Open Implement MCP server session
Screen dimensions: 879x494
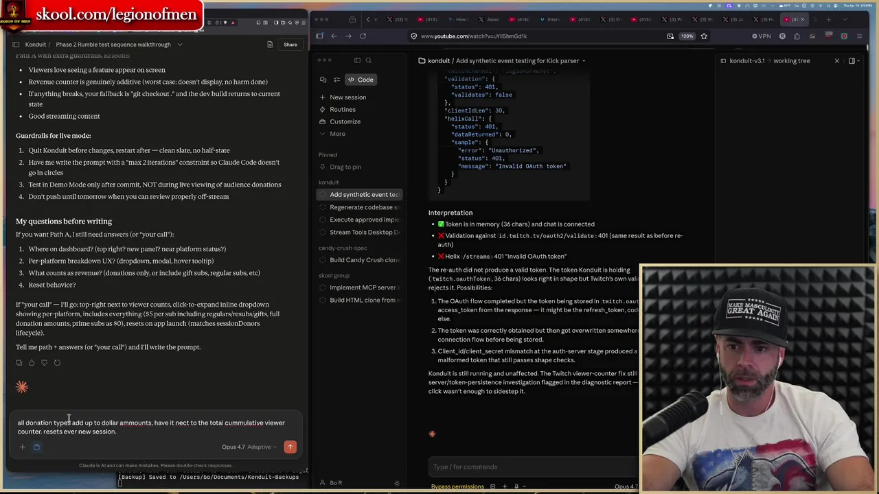pos(359,287)
